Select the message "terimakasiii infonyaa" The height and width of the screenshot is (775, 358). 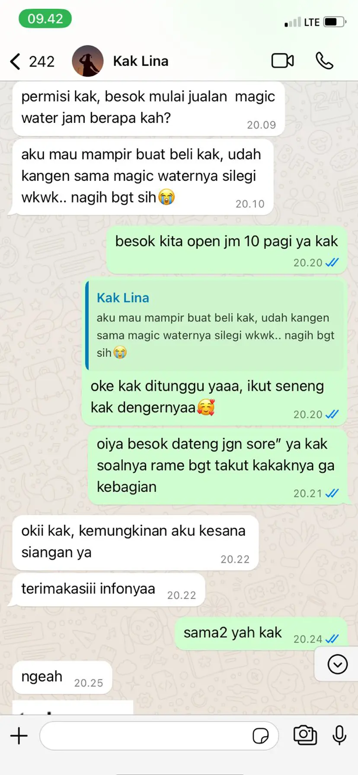109,589
